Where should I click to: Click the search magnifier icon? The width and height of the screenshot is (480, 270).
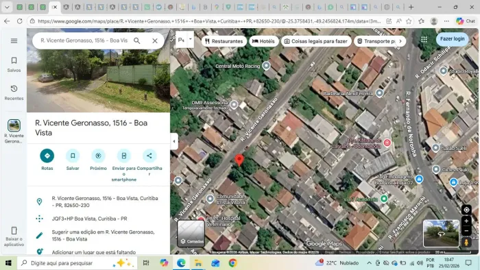[137, 40]
